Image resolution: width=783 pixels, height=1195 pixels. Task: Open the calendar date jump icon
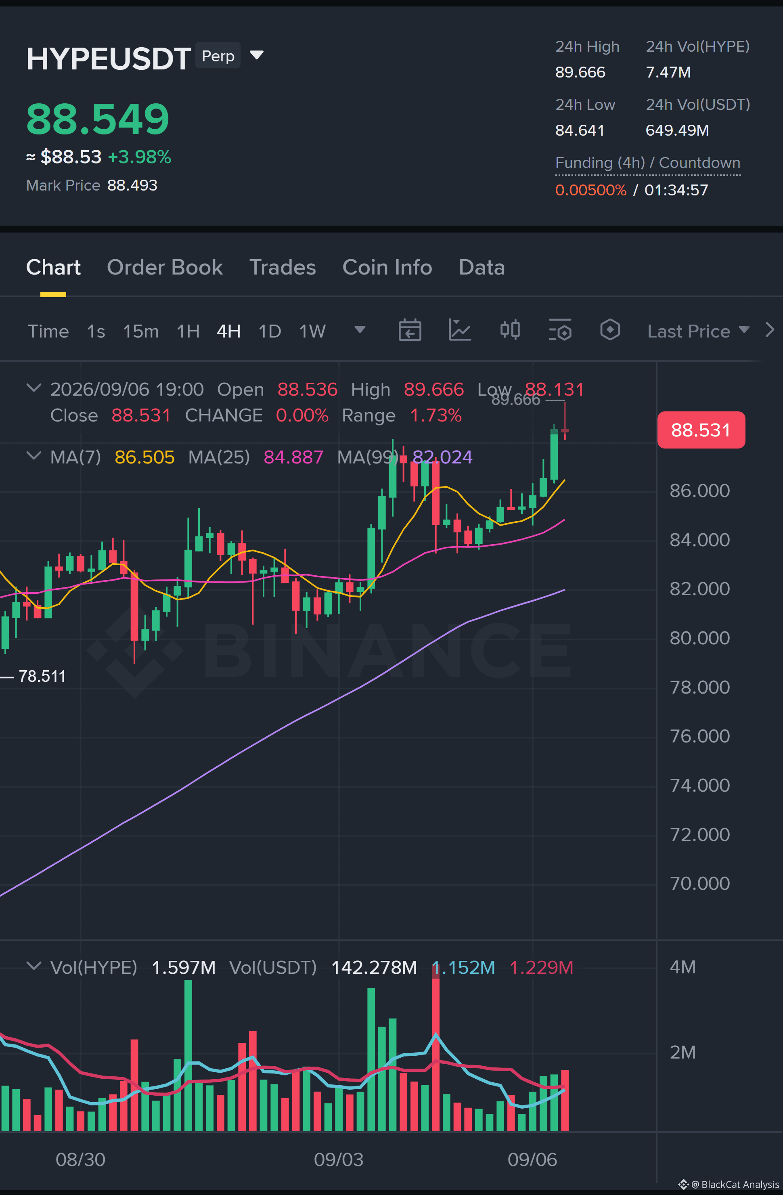[x=410, y=330]
